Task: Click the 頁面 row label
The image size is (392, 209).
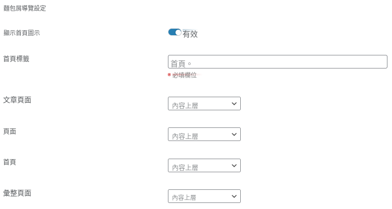Action: point(10,131)
